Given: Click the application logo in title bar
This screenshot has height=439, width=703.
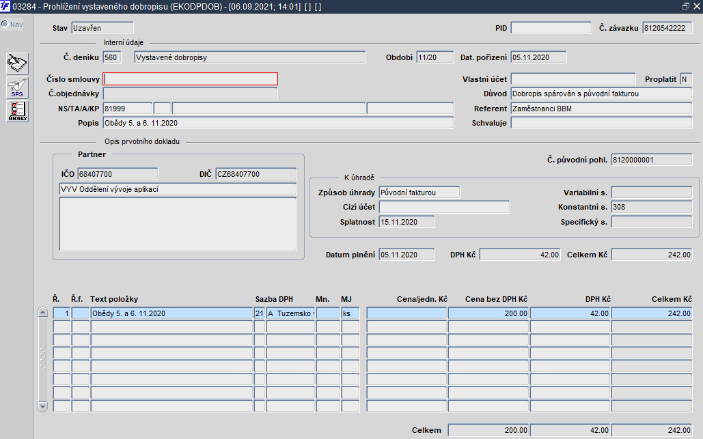Looking at the screenshot, I should (5, 5).
